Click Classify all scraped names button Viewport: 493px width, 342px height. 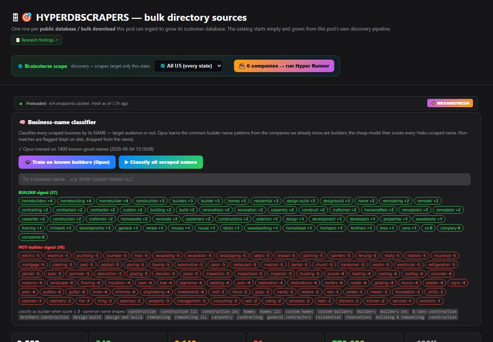coord(161,162)
